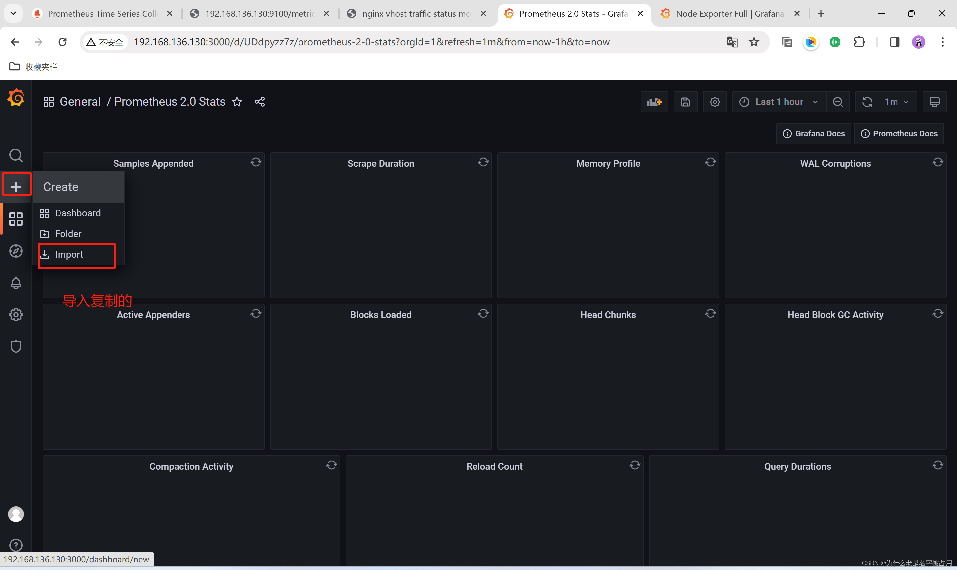Bookmark this page with star icon

tap(754, 42)
